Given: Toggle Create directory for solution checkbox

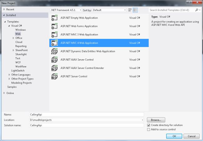Looking at the screenshot, I should pyautogui.click(x=149, y=125).
